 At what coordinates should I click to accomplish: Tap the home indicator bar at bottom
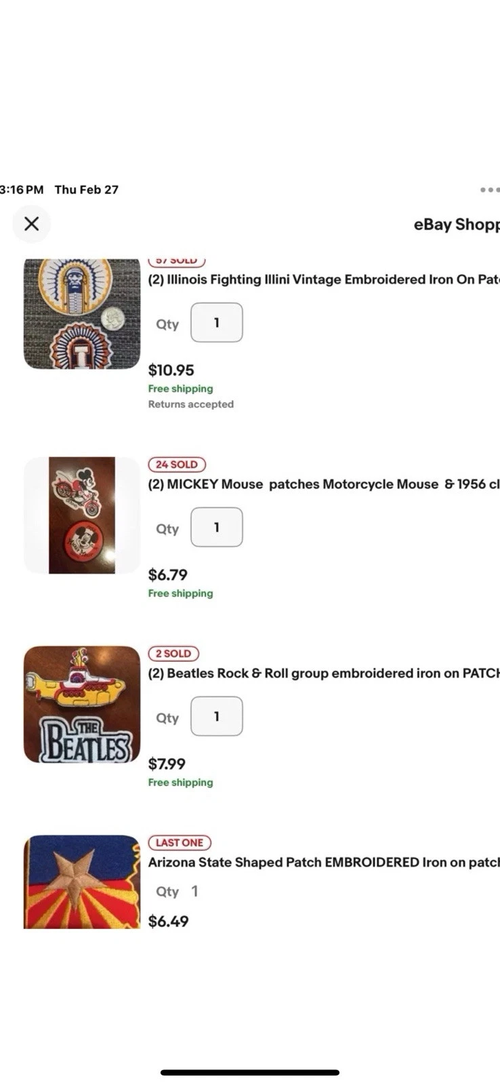pyautogui.click(x=250, y=1073)
